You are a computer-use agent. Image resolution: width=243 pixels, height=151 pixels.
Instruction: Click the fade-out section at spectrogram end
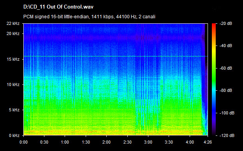[x=204, y=79]
